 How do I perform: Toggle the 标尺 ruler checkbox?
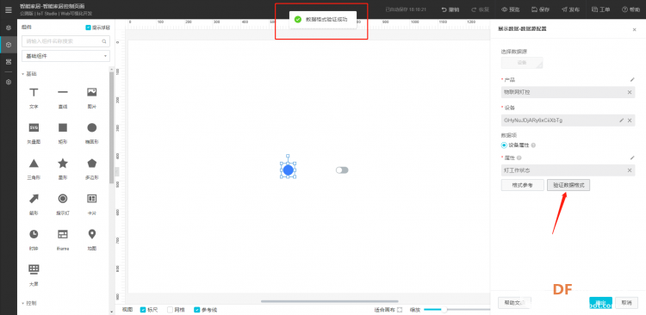[x=143, y=310]
